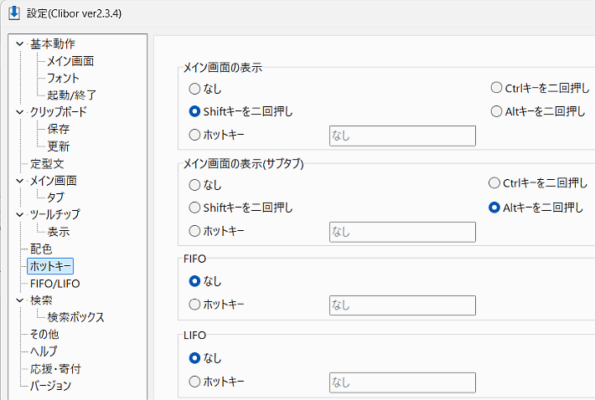Choose Ctrlキーを二回押し for main screen display
The width and height of the screenshot is (595, 400).
497,88
